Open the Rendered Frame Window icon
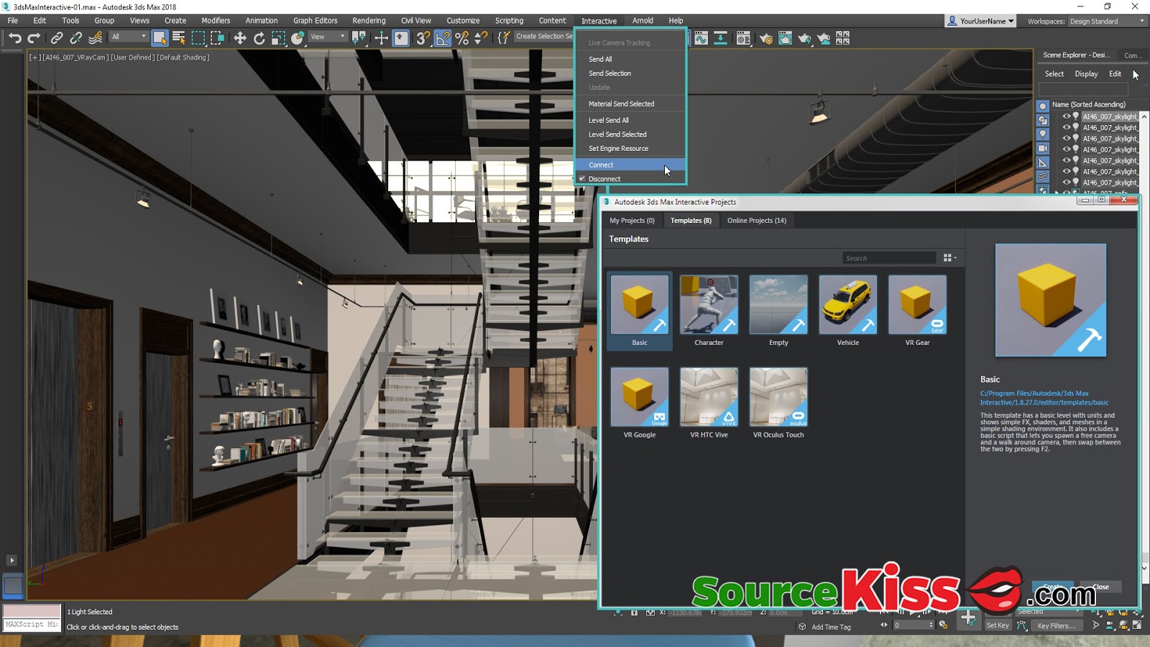Screen dimensions: 1150x647 (786, 38)
